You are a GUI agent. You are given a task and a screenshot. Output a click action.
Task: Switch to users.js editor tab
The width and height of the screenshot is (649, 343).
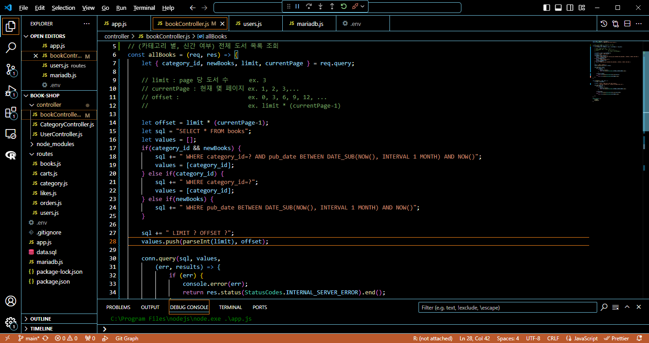pyautogui.click(x=256, y=24)
